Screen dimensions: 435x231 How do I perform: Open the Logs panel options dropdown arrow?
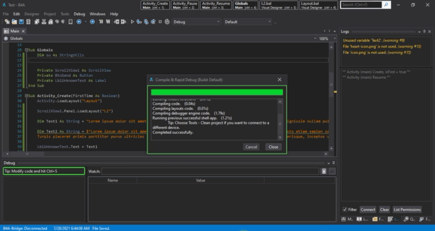419,32
